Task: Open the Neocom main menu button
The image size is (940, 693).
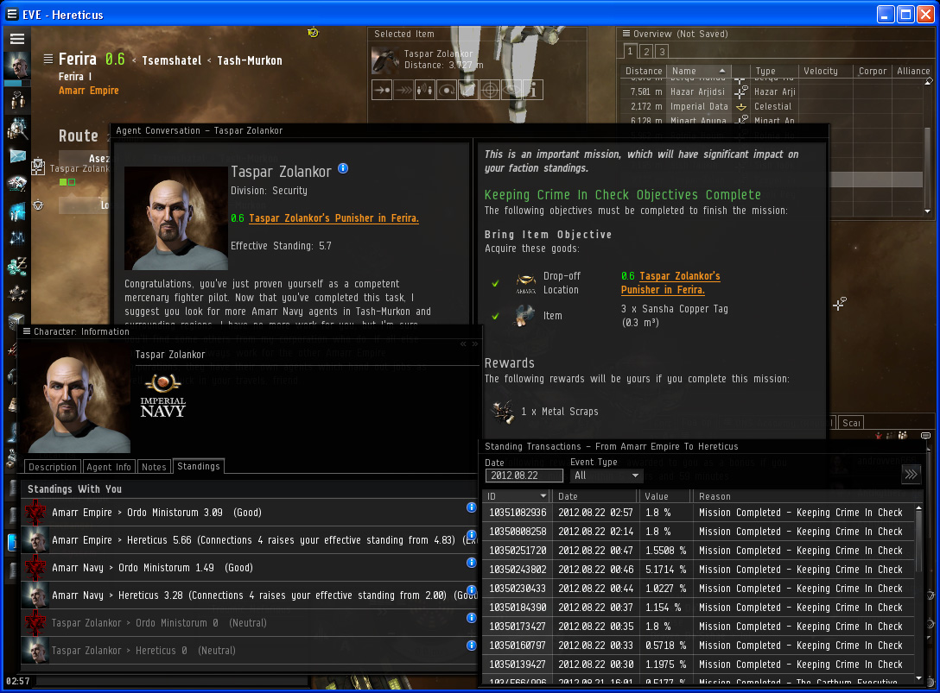Action: click(16, 39)
